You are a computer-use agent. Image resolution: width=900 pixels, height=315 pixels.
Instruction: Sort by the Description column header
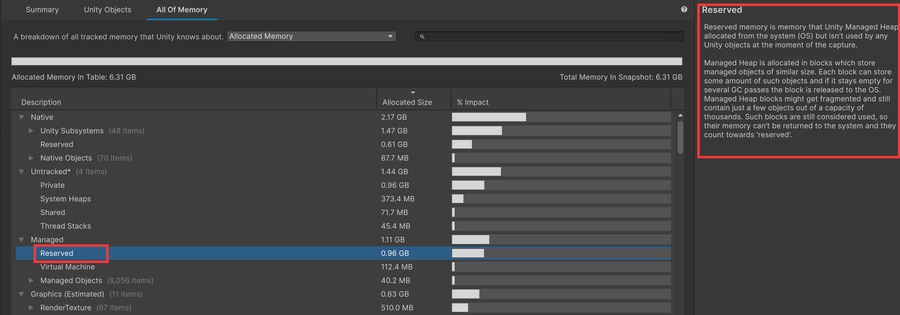41,102
